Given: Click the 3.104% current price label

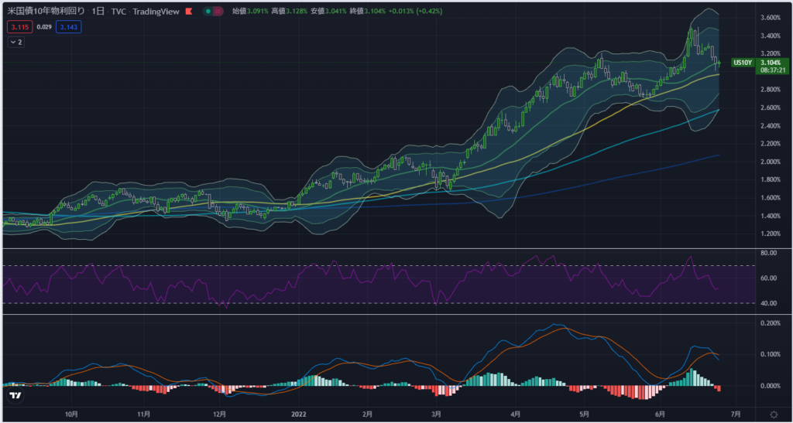Looking at the screenshot, I should coord(770,63).
